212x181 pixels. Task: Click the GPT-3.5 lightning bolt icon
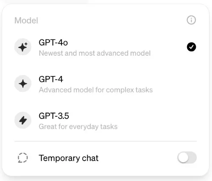click(x=23, y=120)
